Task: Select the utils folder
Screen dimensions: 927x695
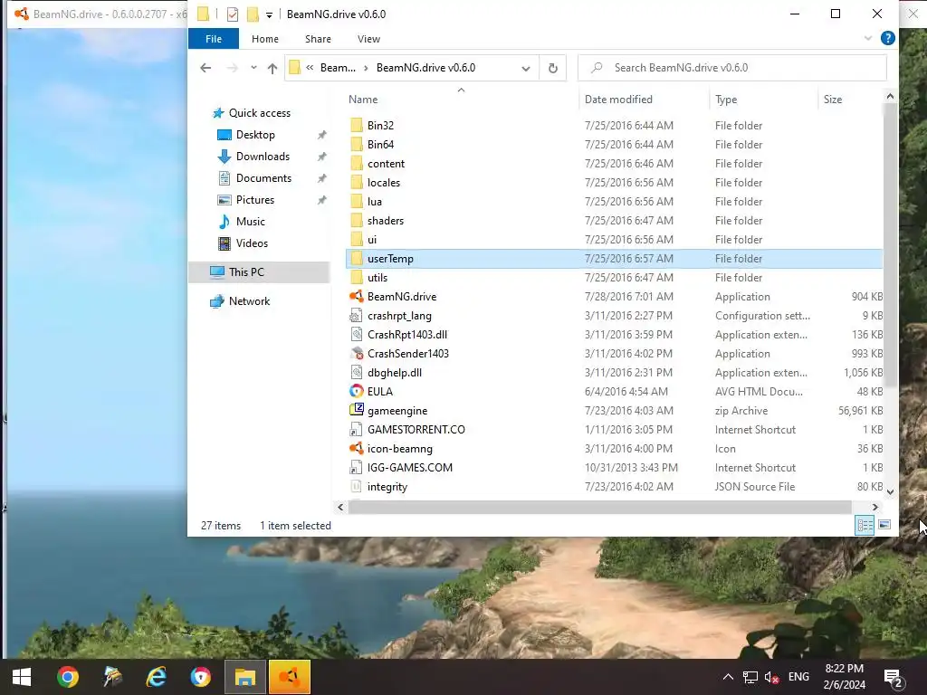Action: [x=377, y=278]
